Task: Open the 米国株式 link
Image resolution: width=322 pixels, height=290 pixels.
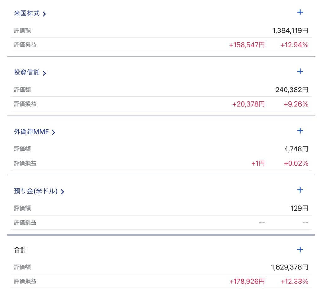Action: pyautogui.click(x=27, y=13)
